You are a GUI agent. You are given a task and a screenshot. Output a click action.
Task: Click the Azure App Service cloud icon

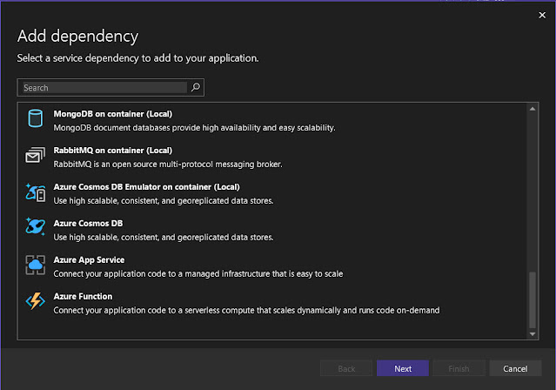pos(35,266)
